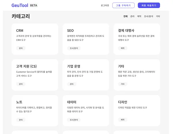This screenshot has width=173, height=134.
Task: Click the 조사/분석 tag in SEO card
Action: [74, 48]
